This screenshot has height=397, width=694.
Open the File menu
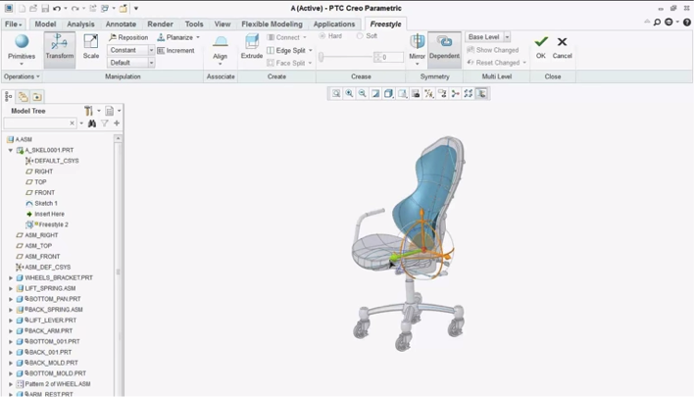point(14,24)
